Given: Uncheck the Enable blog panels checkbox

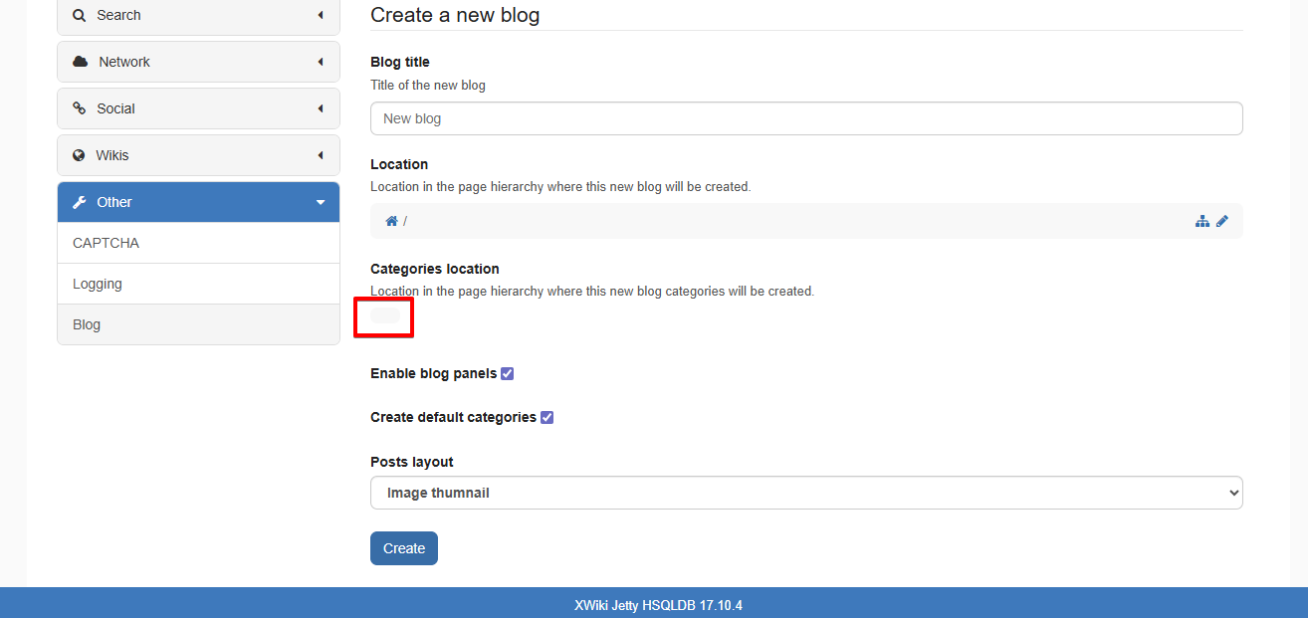Looking at the screenshot, I should pyautogui.click(x=508, y=374).
